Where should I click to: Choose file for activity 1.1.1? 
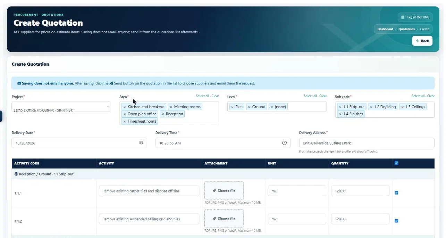(224, 190)
